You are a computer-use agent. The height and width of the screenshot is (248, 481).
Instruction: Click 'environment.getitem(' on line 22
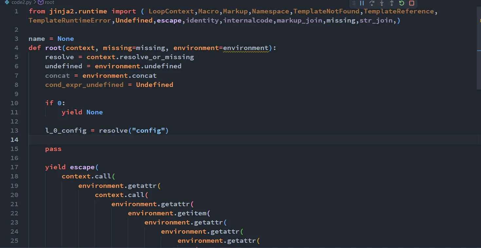[169, 213]
